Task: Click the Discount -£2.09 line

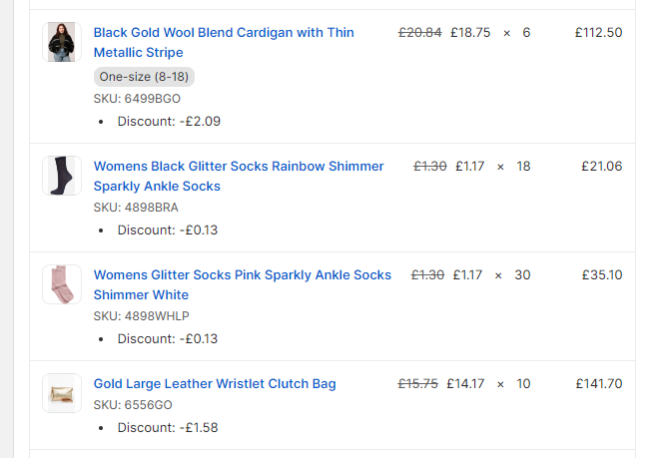Action: (x=169, y=122)
